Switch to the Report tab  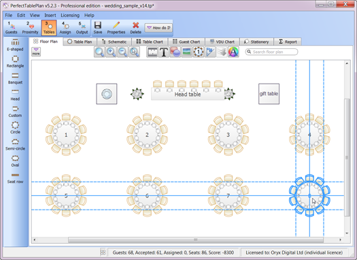[x=288, y=42]
